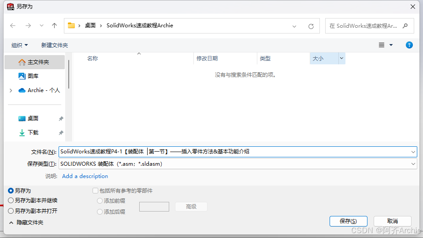Sort by the 修改日期 column header

(207, 59)
